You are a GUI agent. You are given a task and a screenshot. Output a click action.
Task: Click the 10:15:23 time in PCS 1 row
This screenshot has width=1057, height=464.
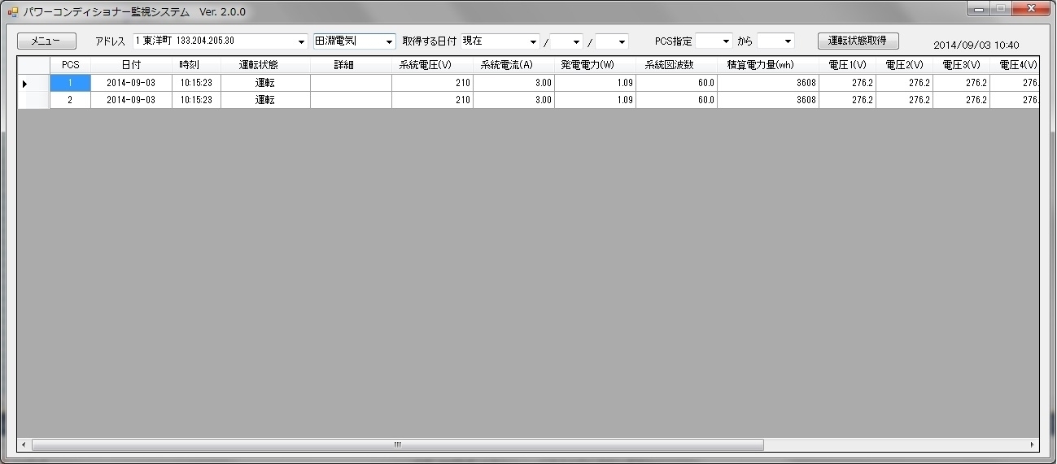click(x=197, y=83)
